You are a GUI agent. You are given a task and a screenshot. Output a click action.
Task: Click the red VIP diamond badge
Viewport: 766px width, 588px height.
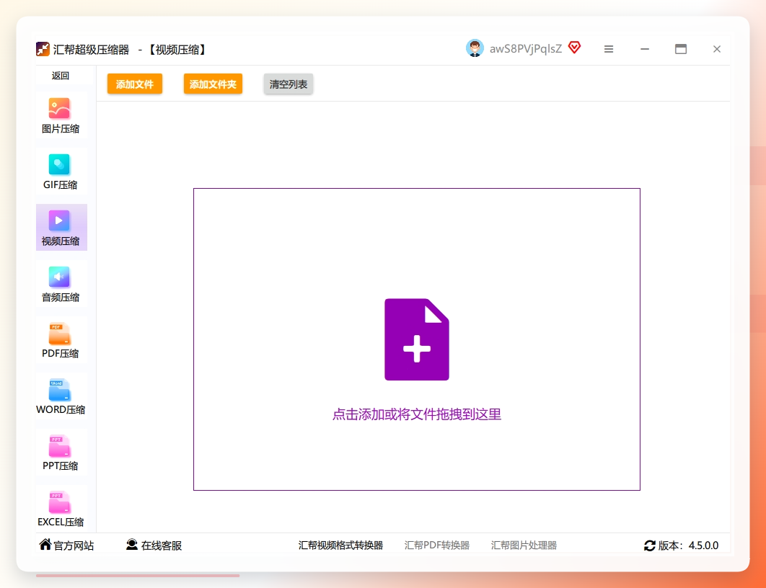[574, 48]
